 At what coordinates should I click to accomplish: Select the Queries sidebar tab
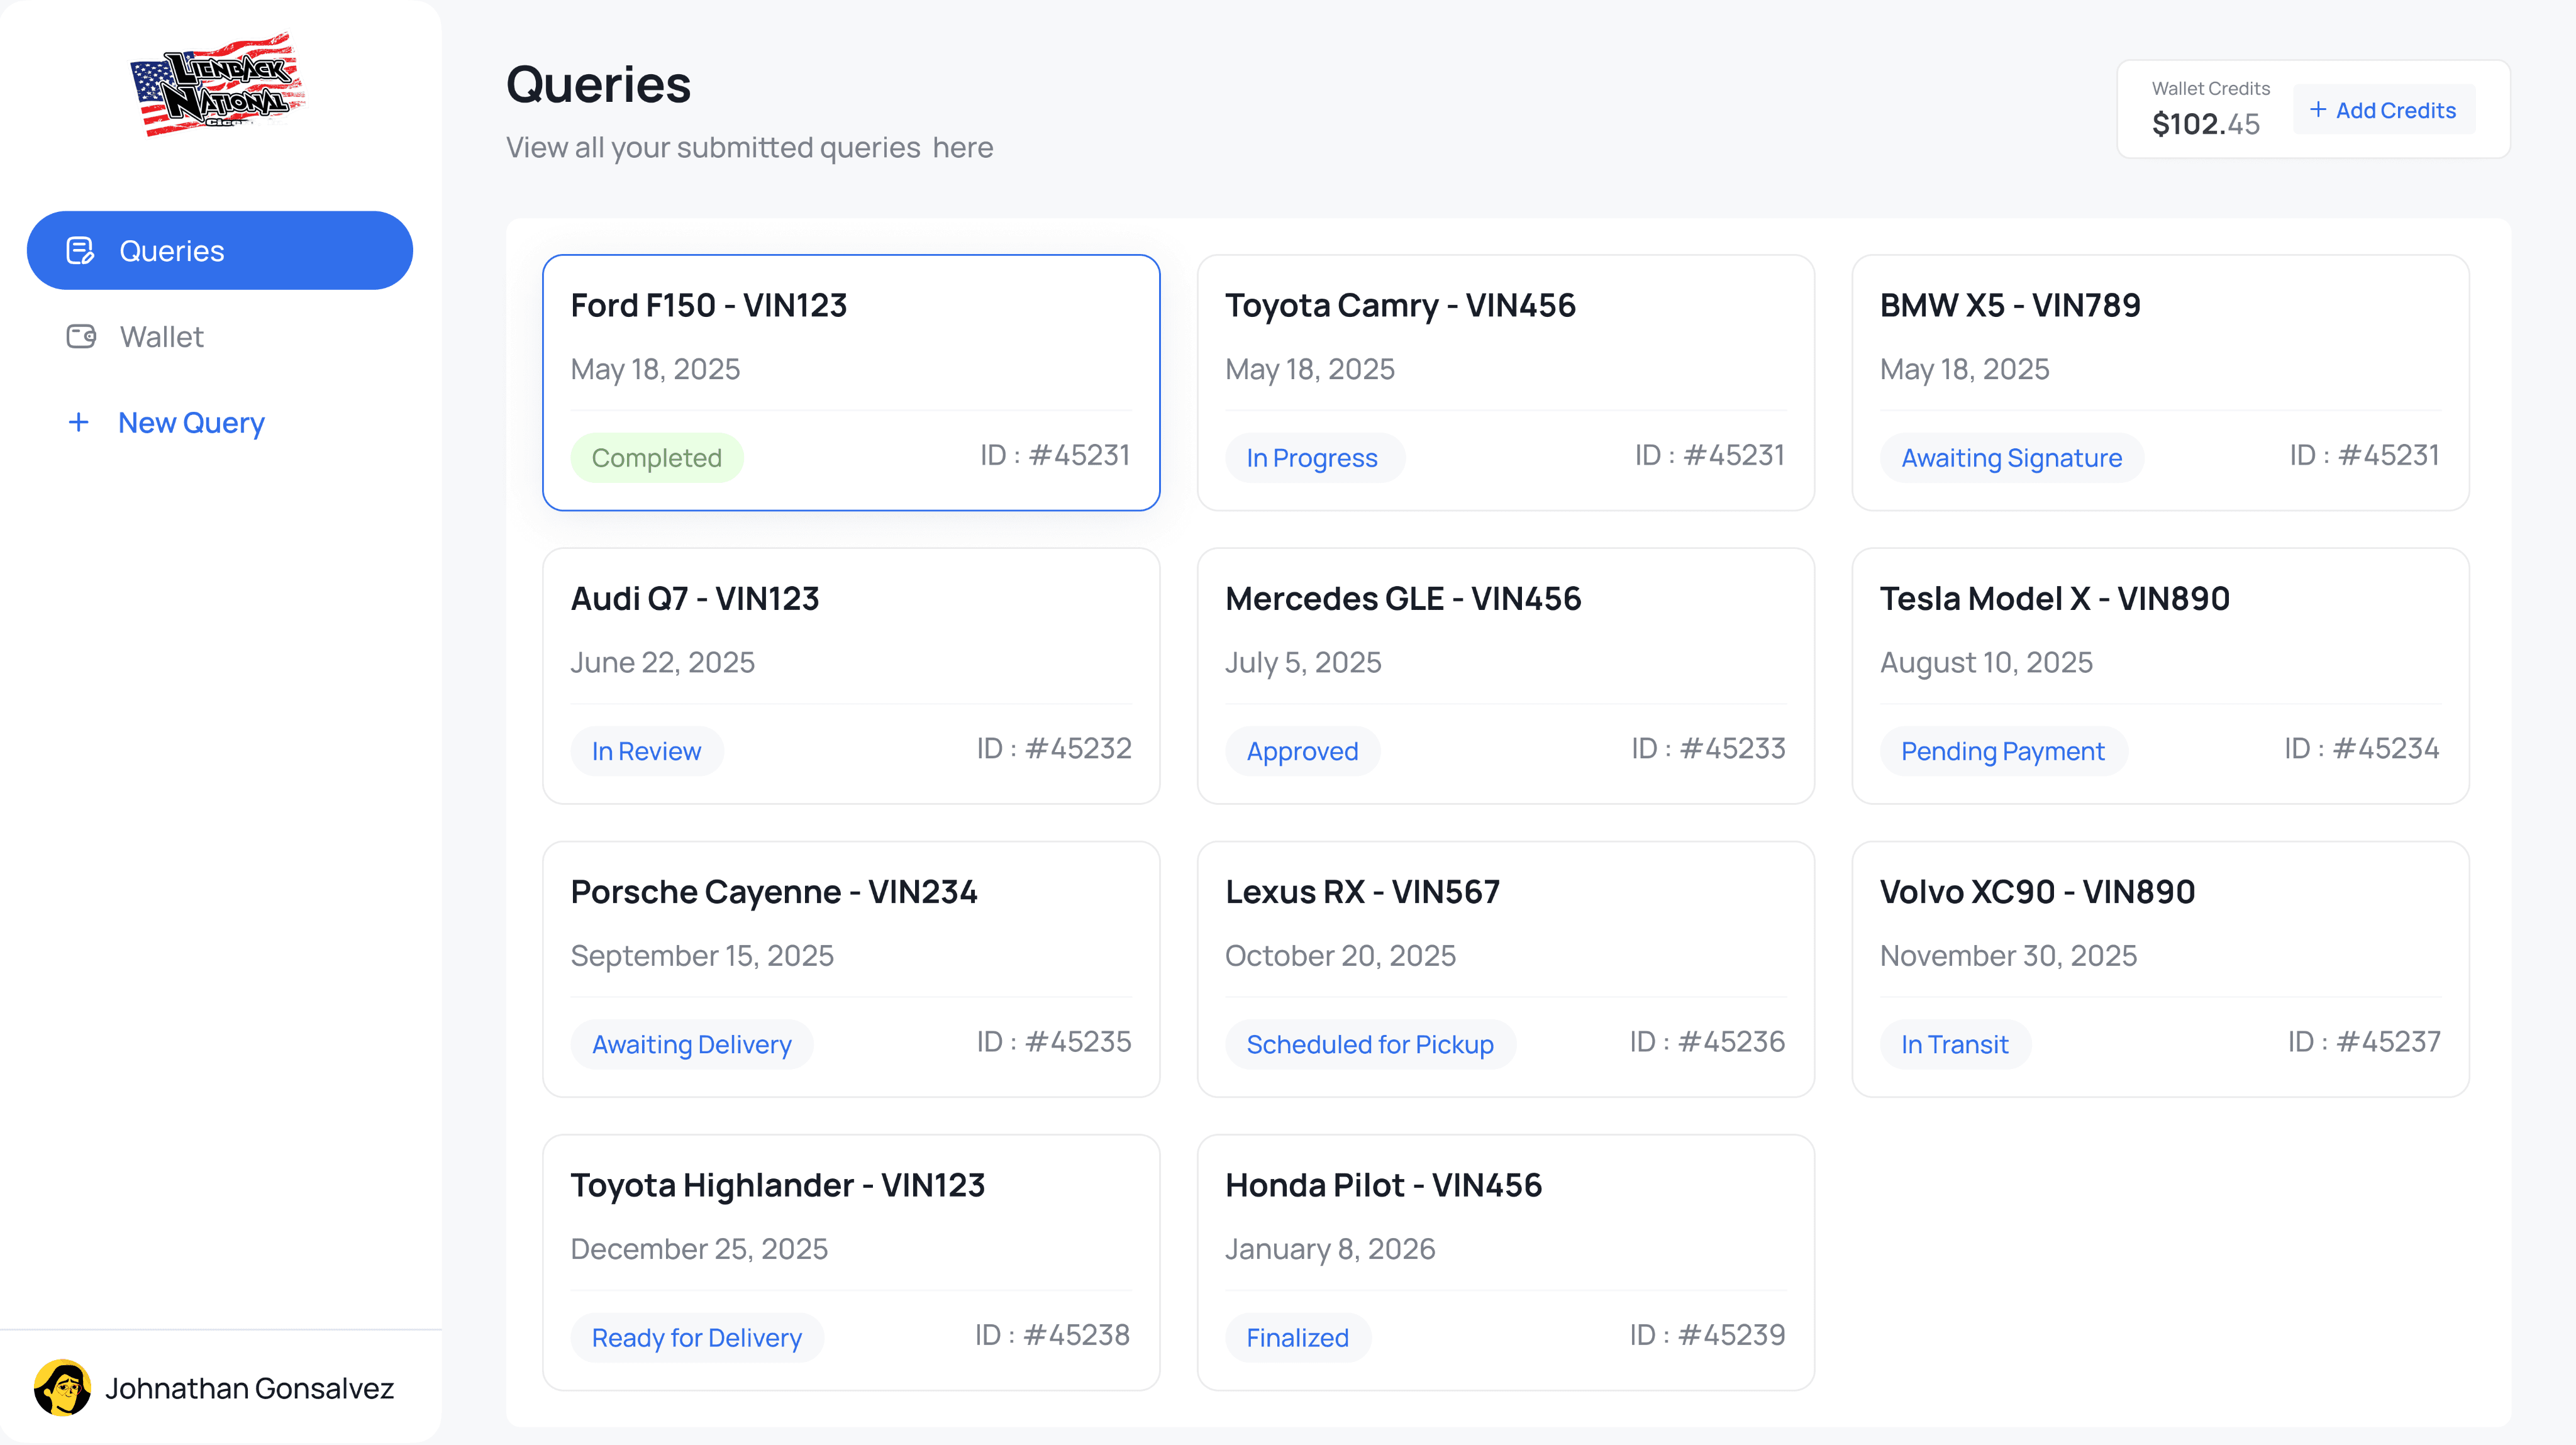point(219,250)
